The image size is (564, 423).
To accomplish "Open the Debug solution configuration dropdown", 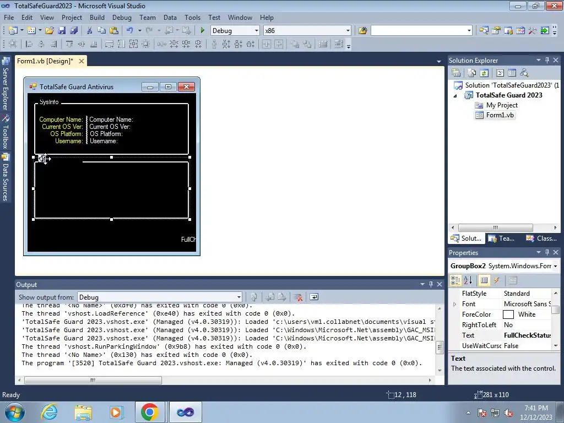I will 256,31.
